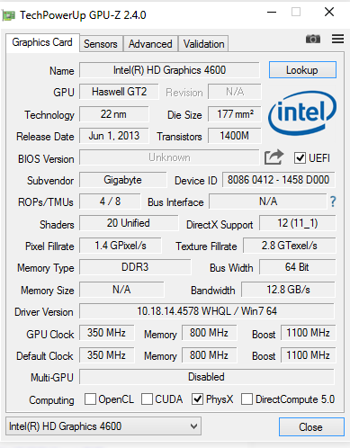Click the Device ID field
This screenshot has height=448, width=350.
coord(278,180)
